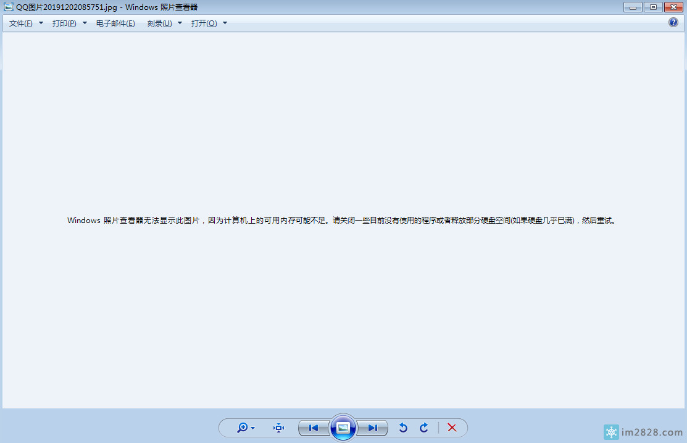Minimize the Windows 照片查看器 window
Image resolution: width=687 pixels, height=443 pixels.
(x=633, y=7)
